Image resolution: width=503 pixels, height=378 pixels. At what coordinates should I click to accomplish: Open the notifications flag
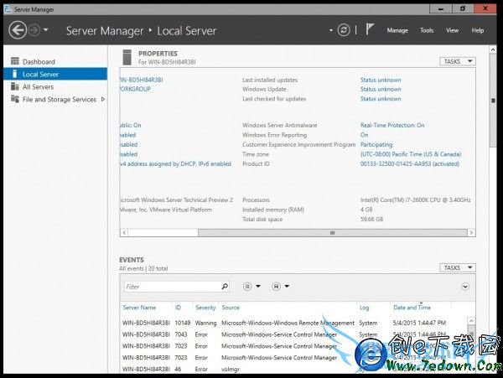pos(371,30)
